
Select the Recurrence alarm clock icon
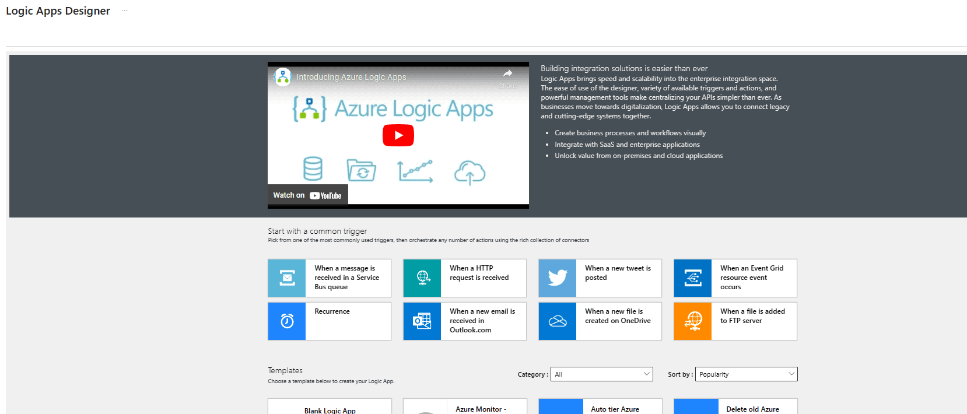[x=287, y=321]
